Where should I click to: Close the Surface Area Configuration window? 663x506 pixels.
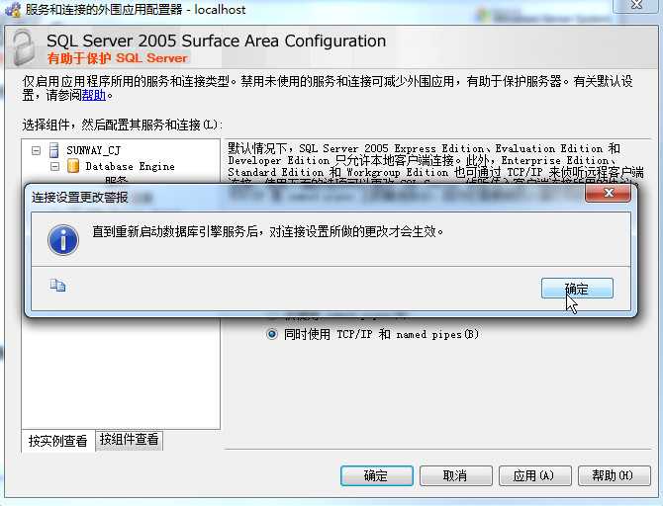tap(636, 5)
